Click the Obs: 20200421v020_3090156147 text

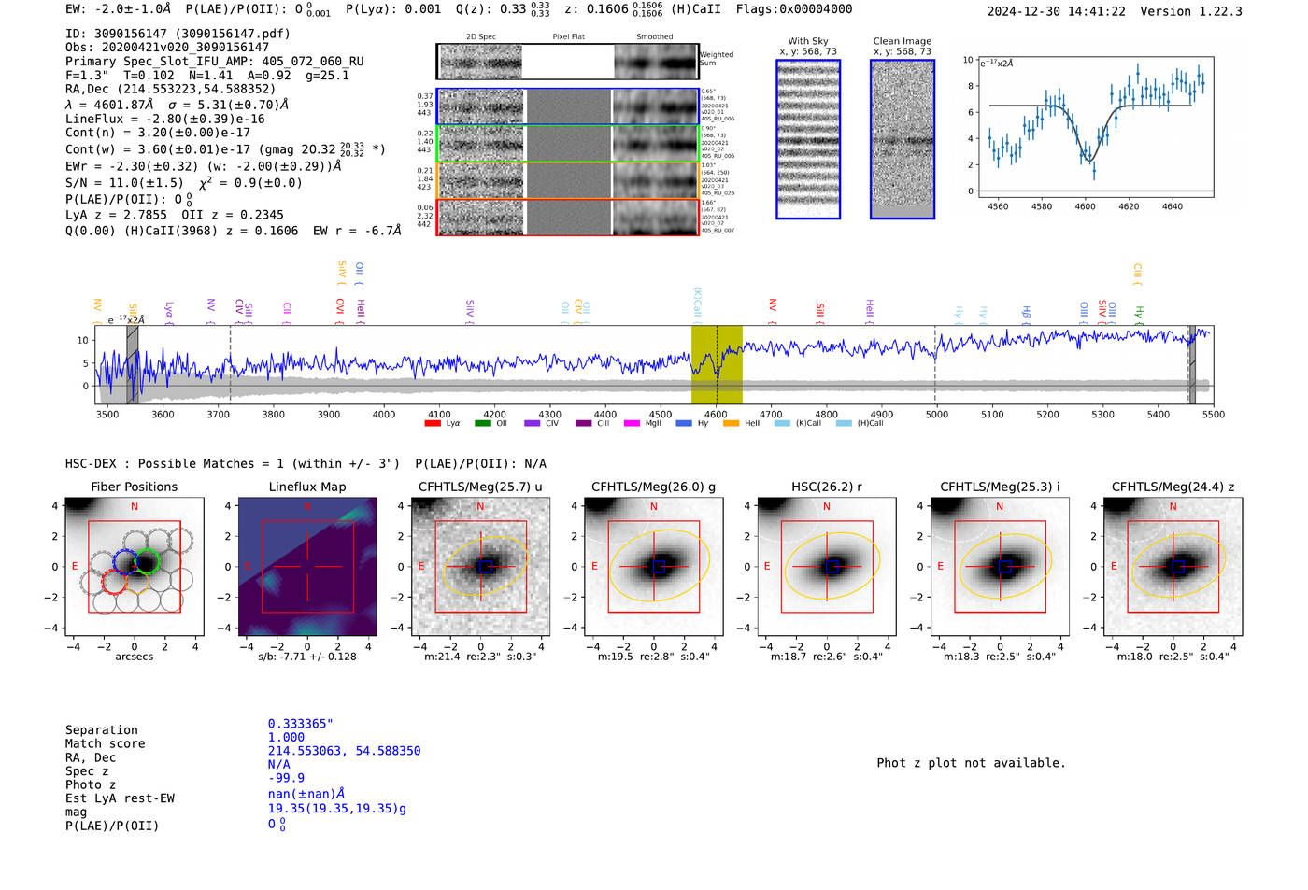click(x=167, y=48)
